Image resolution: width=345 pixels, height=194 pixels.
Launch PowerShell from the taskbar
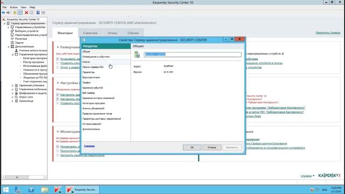pyautogui.click(x=31, y=190)
